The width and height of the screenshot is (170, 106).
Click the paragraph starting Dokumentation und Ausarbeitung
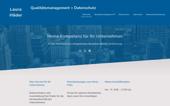point(46,98)
